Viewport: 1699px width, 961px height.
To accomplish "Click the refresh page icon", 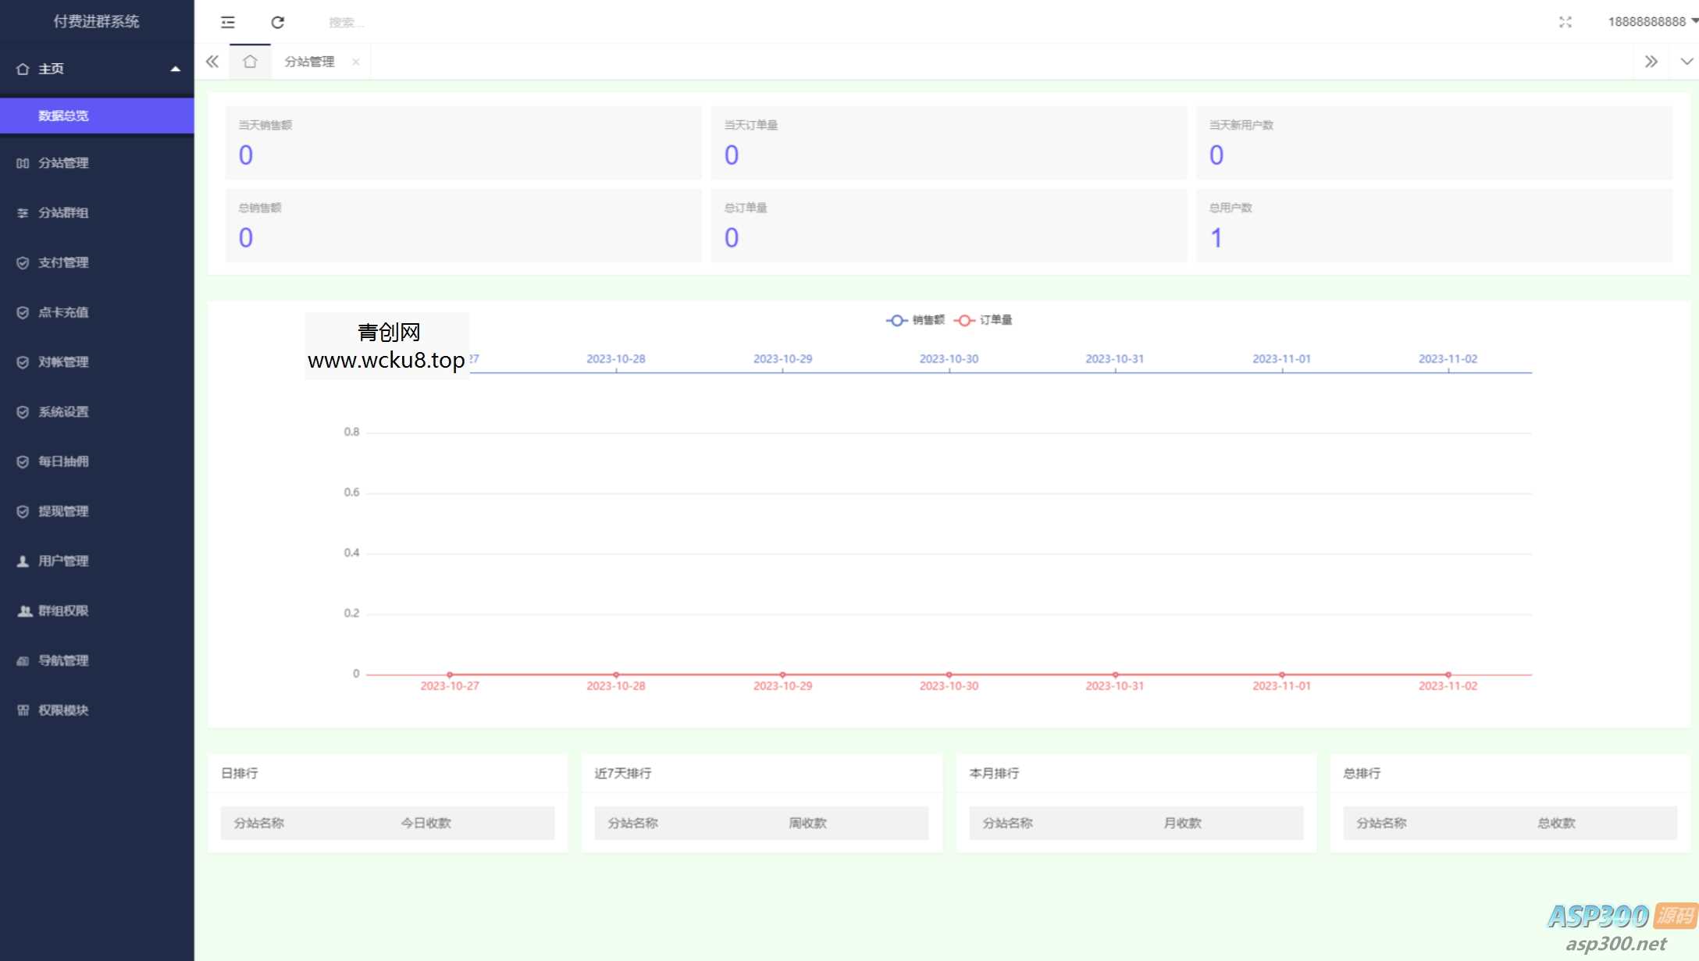I will click(277, 22).
